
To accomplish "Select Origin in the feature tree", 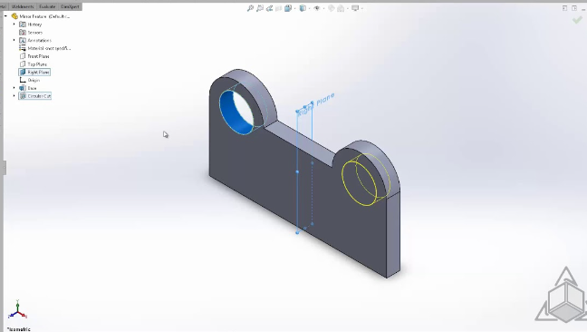I will [34, 80].
